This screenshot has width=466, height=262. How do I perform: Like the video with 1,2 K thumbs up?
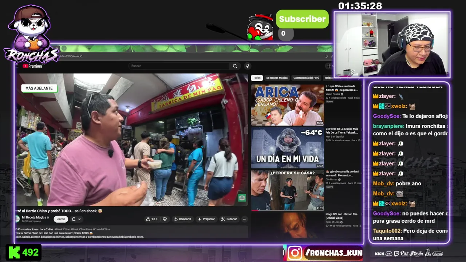[152, 219]
